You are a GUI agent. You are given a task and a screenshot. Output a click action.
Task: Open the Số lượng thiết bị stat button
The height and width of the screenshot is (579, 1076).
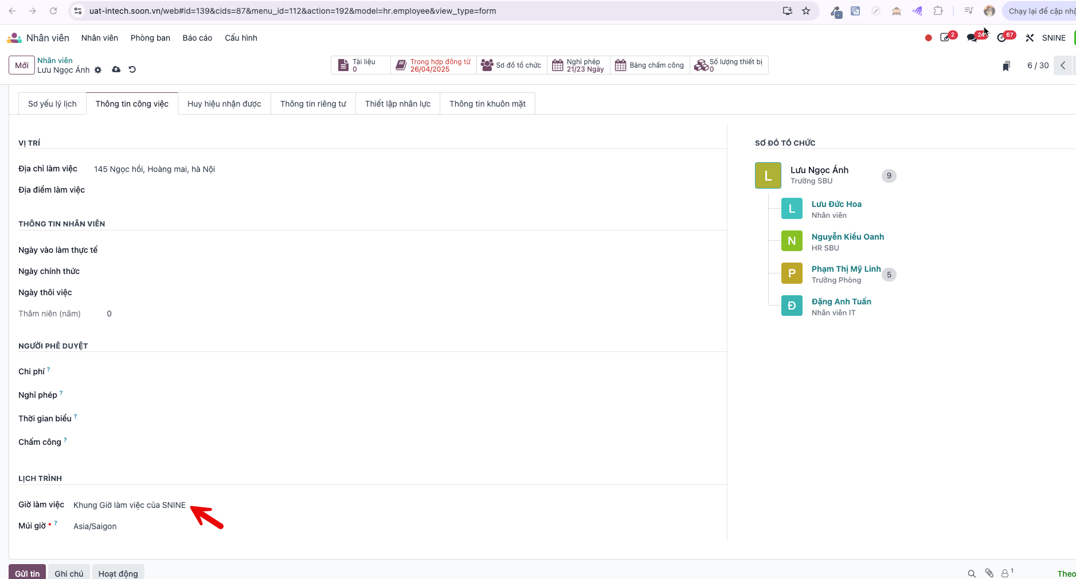[729, 65]
